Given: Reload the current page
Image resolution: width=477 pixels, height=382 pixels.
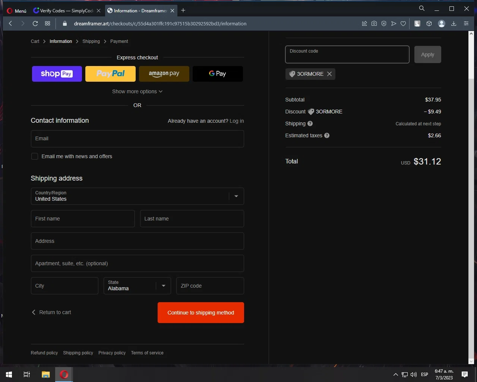Looking at the screenshot, I should [35, 24].
